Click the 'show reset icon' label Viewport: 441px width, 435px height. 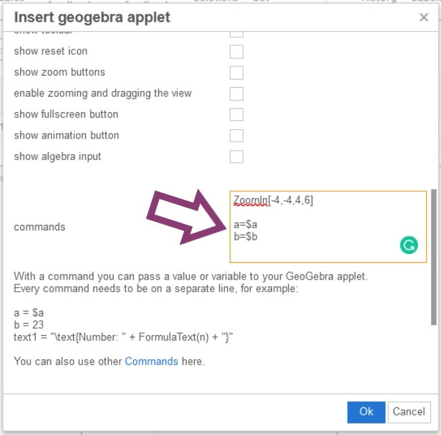click(x=51, y=51)
